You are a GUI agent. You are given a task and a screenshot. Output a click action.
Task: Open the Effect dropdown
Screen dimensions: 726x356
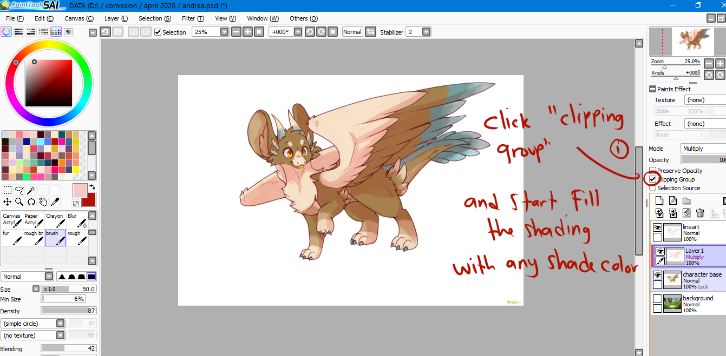705,124
